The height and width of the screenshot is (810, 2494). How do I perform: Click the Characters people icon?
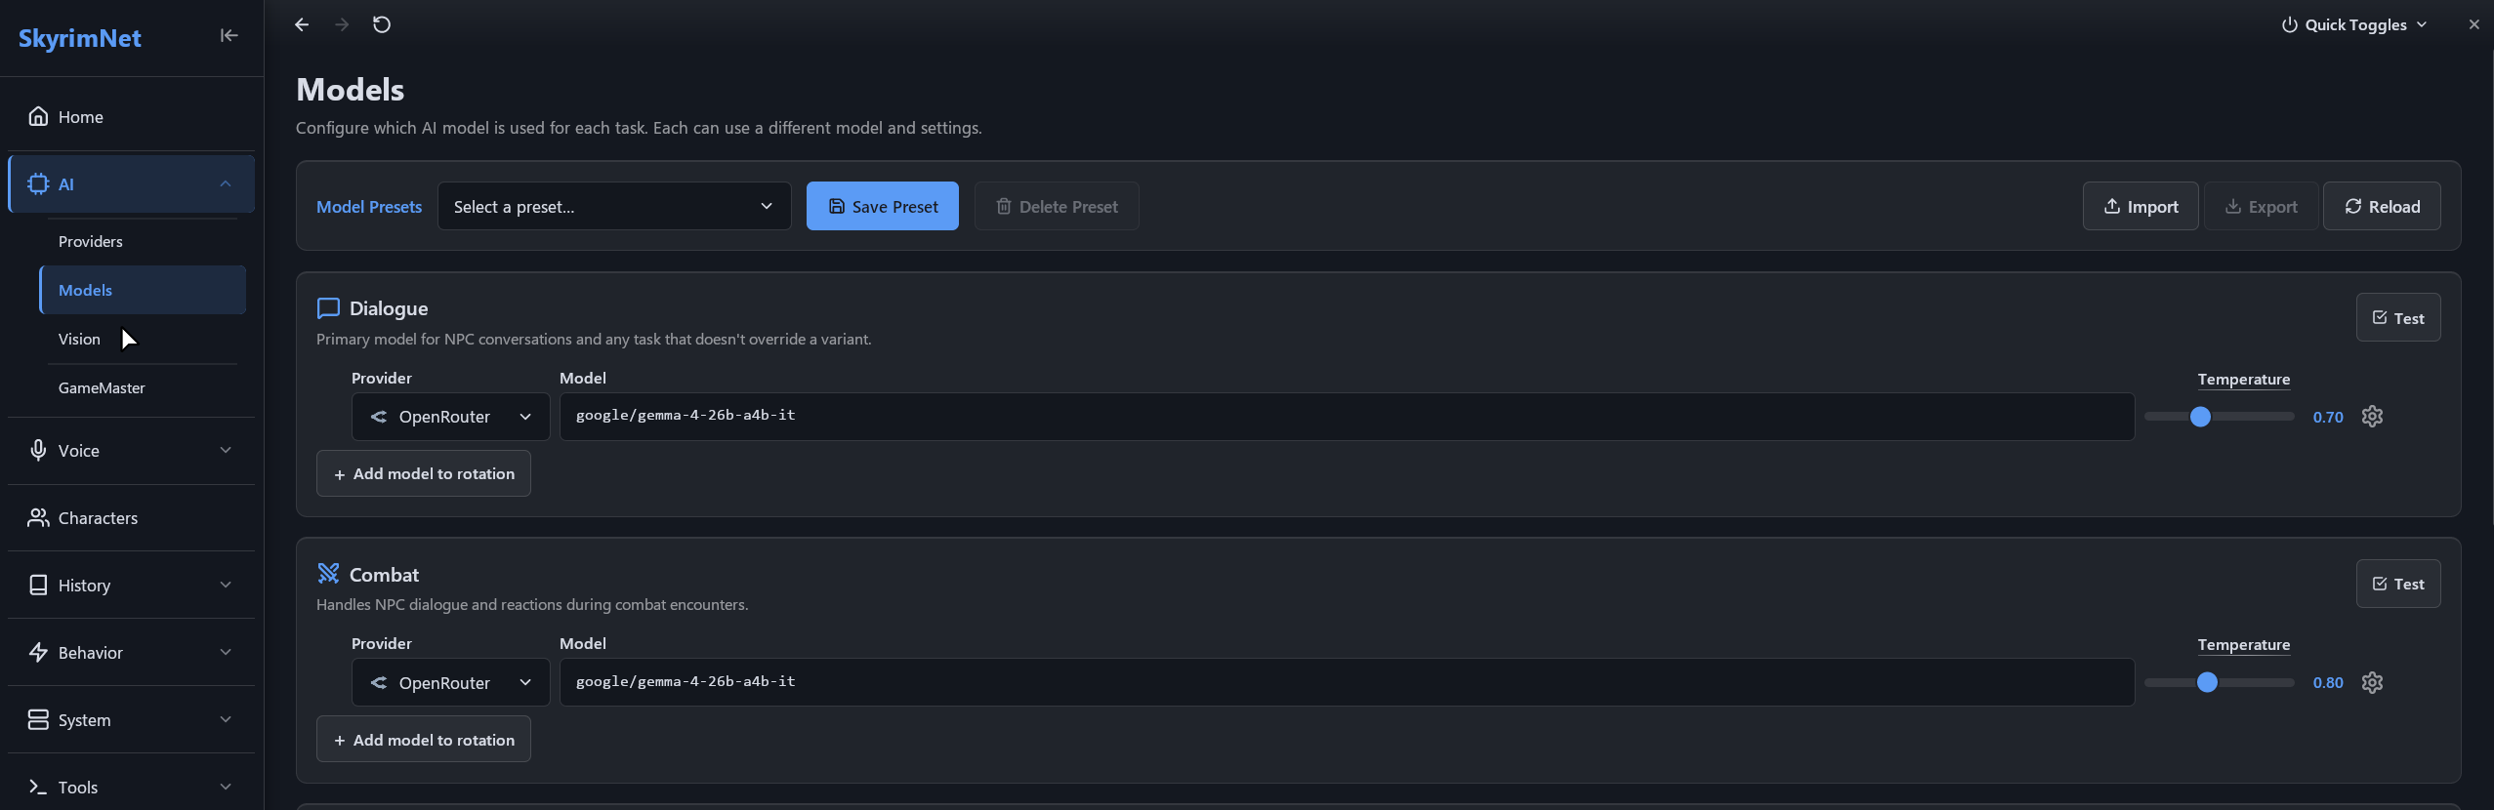point(38,518)
